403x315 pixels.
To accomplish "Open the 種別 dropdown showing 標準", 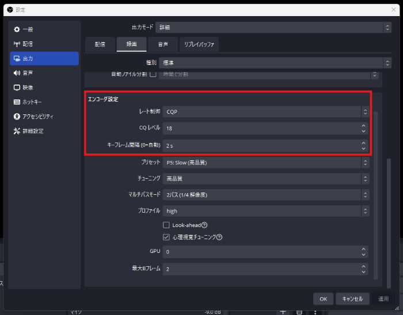I will [275, 63].
